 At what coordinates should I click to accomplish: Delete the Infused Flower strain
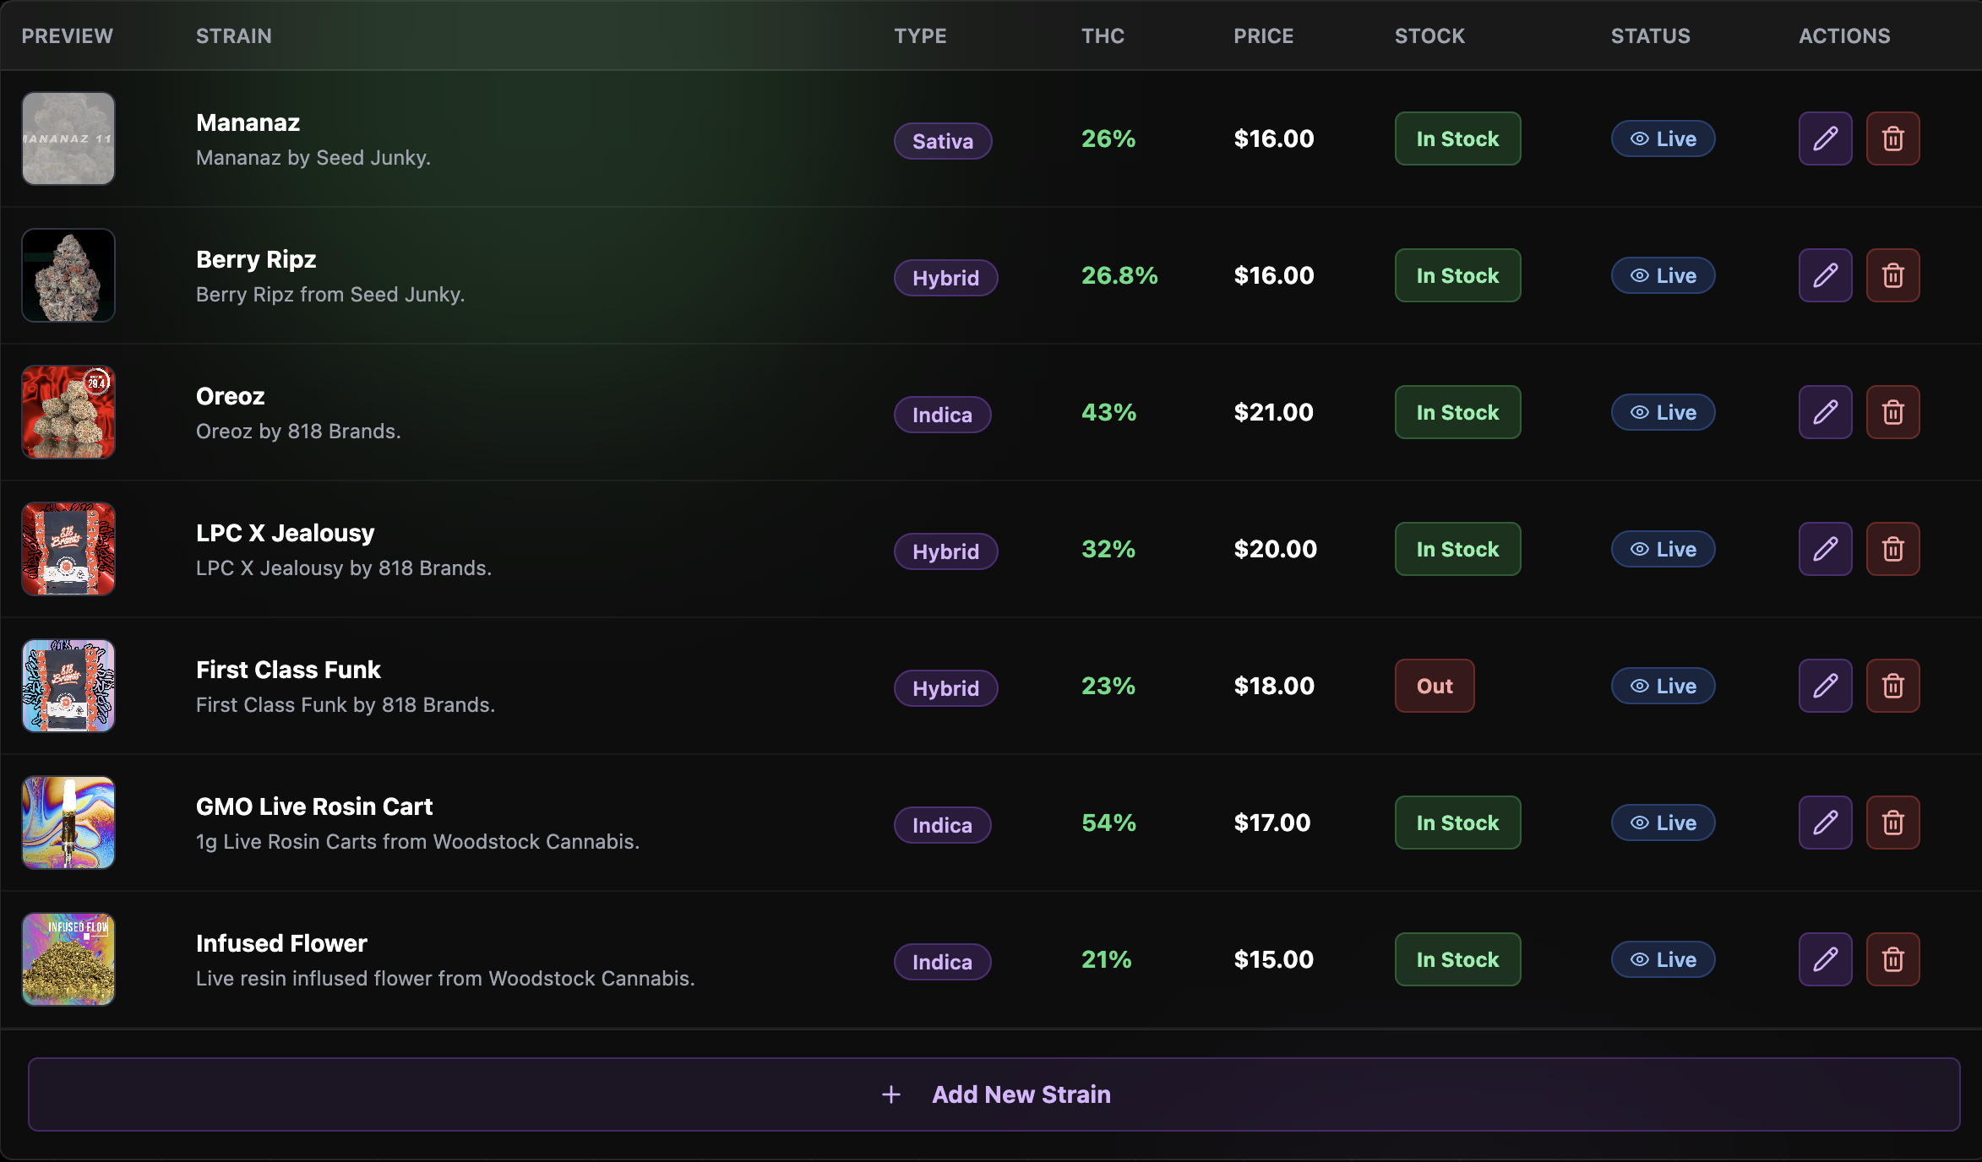pos(1892,959)
